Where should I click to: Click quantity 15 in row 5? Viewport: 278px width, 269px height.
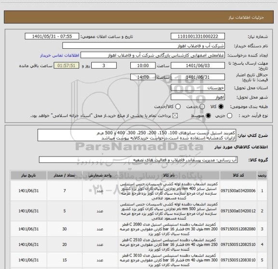click(65, 260)
